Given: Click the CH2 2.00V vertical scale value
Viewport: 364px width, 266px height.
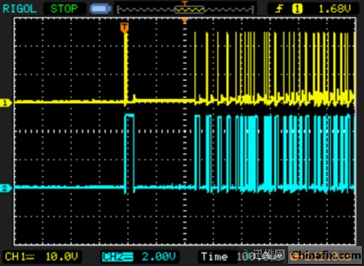Looking at the screenshot, I should click(159, 257).
